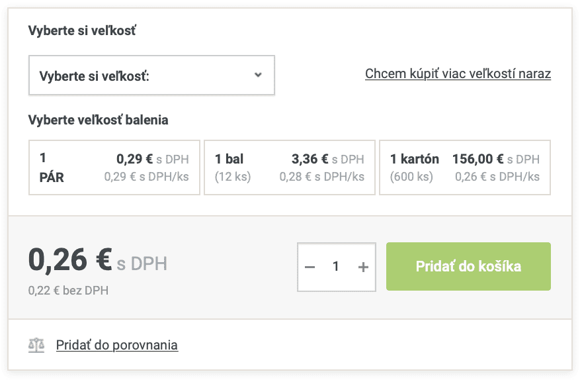
Task: Click the "Vyberte veľkosť balenia" heading
Action: [98, 120]
